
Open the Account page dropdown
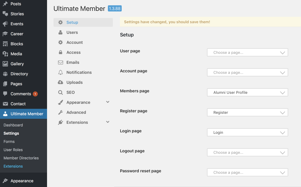point(248,72)
